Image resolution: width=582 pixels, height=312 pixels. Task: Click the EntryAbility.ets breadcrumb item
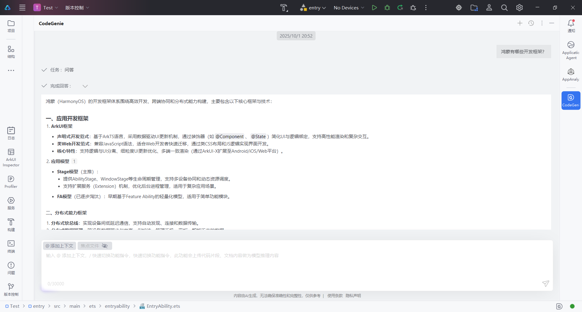[160, 306]
